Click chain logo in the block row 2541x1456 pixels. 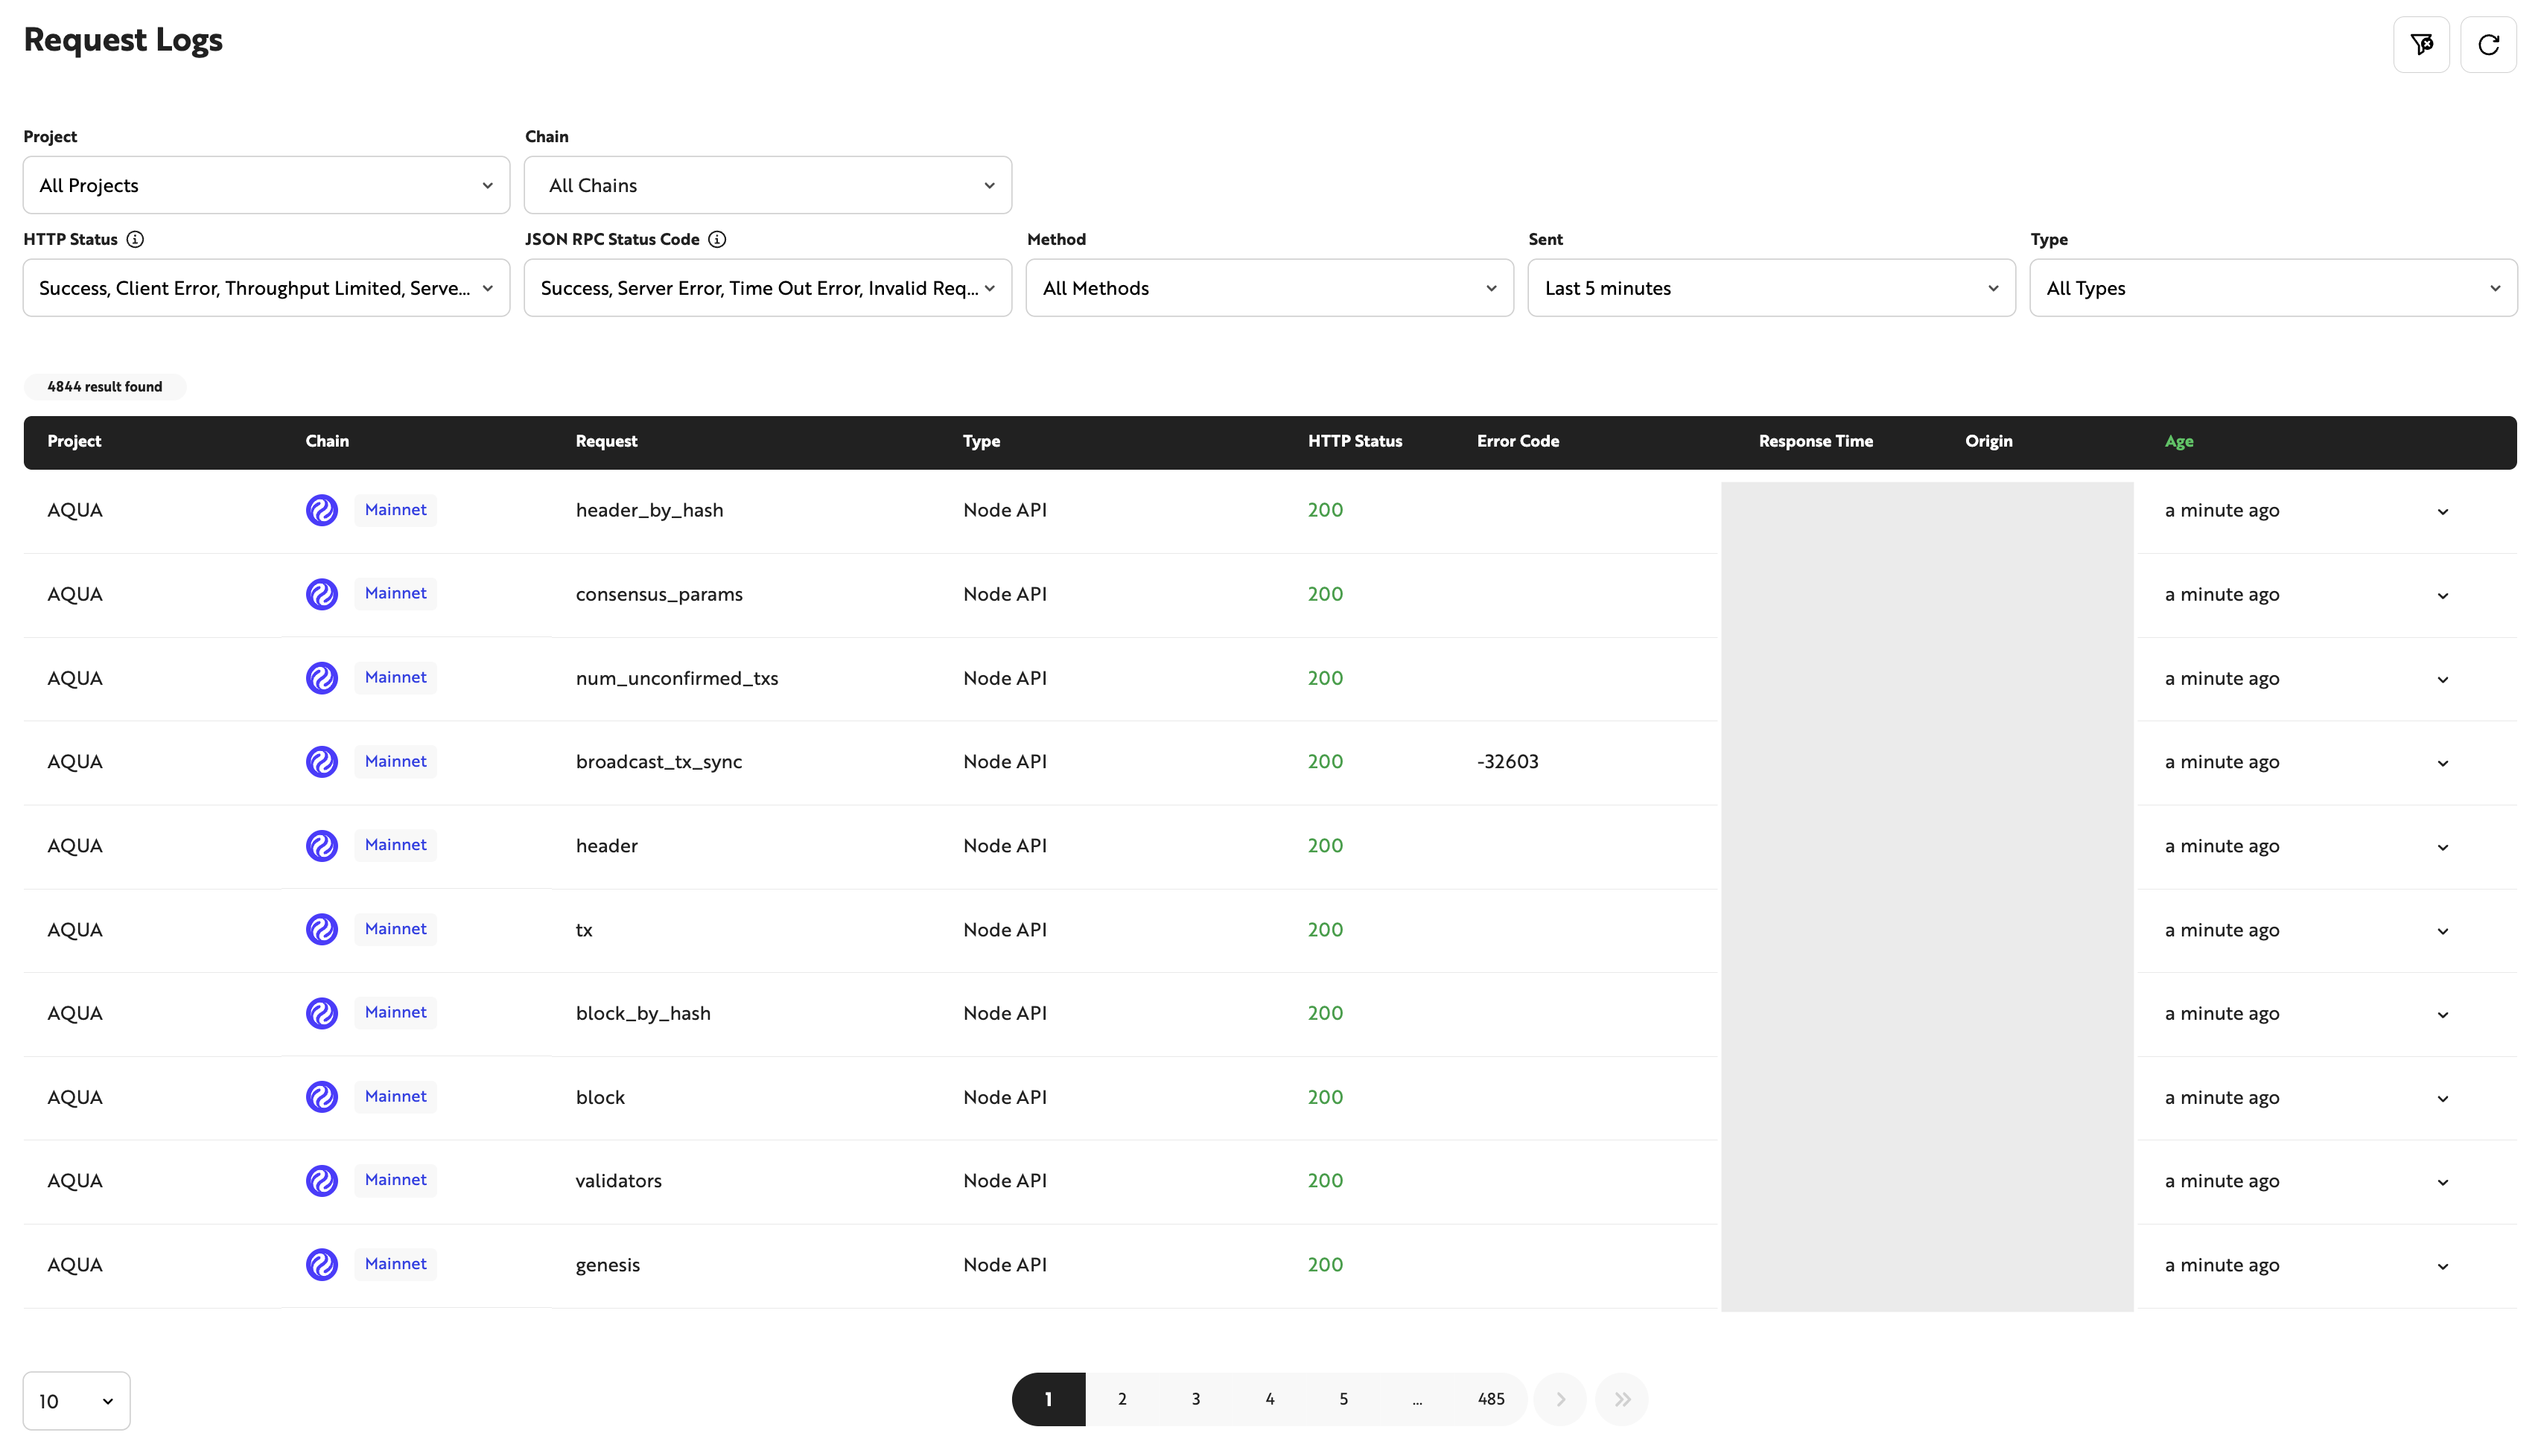(x=321, y=1097)
